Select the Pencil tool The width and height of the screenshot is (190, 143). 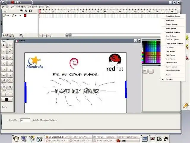click(4, 69)
